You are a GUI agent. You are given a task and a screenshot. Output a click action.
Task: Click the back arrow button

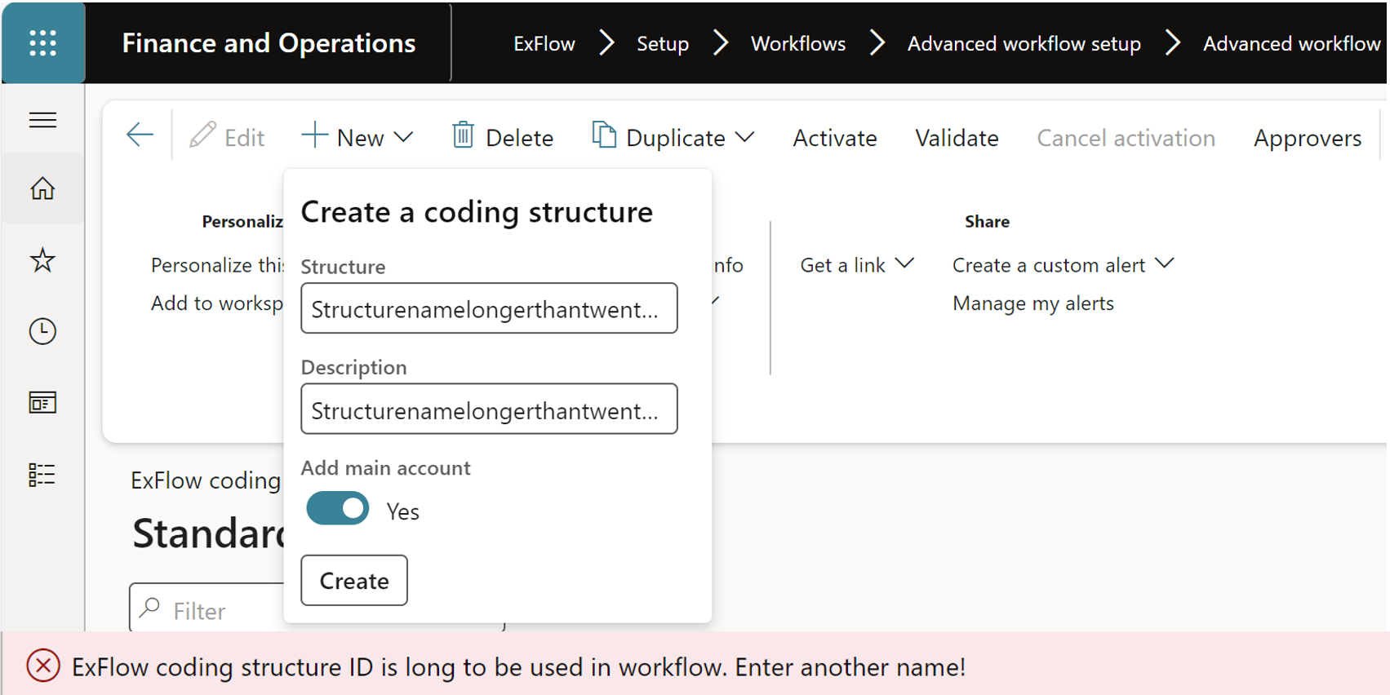point(140,135)
